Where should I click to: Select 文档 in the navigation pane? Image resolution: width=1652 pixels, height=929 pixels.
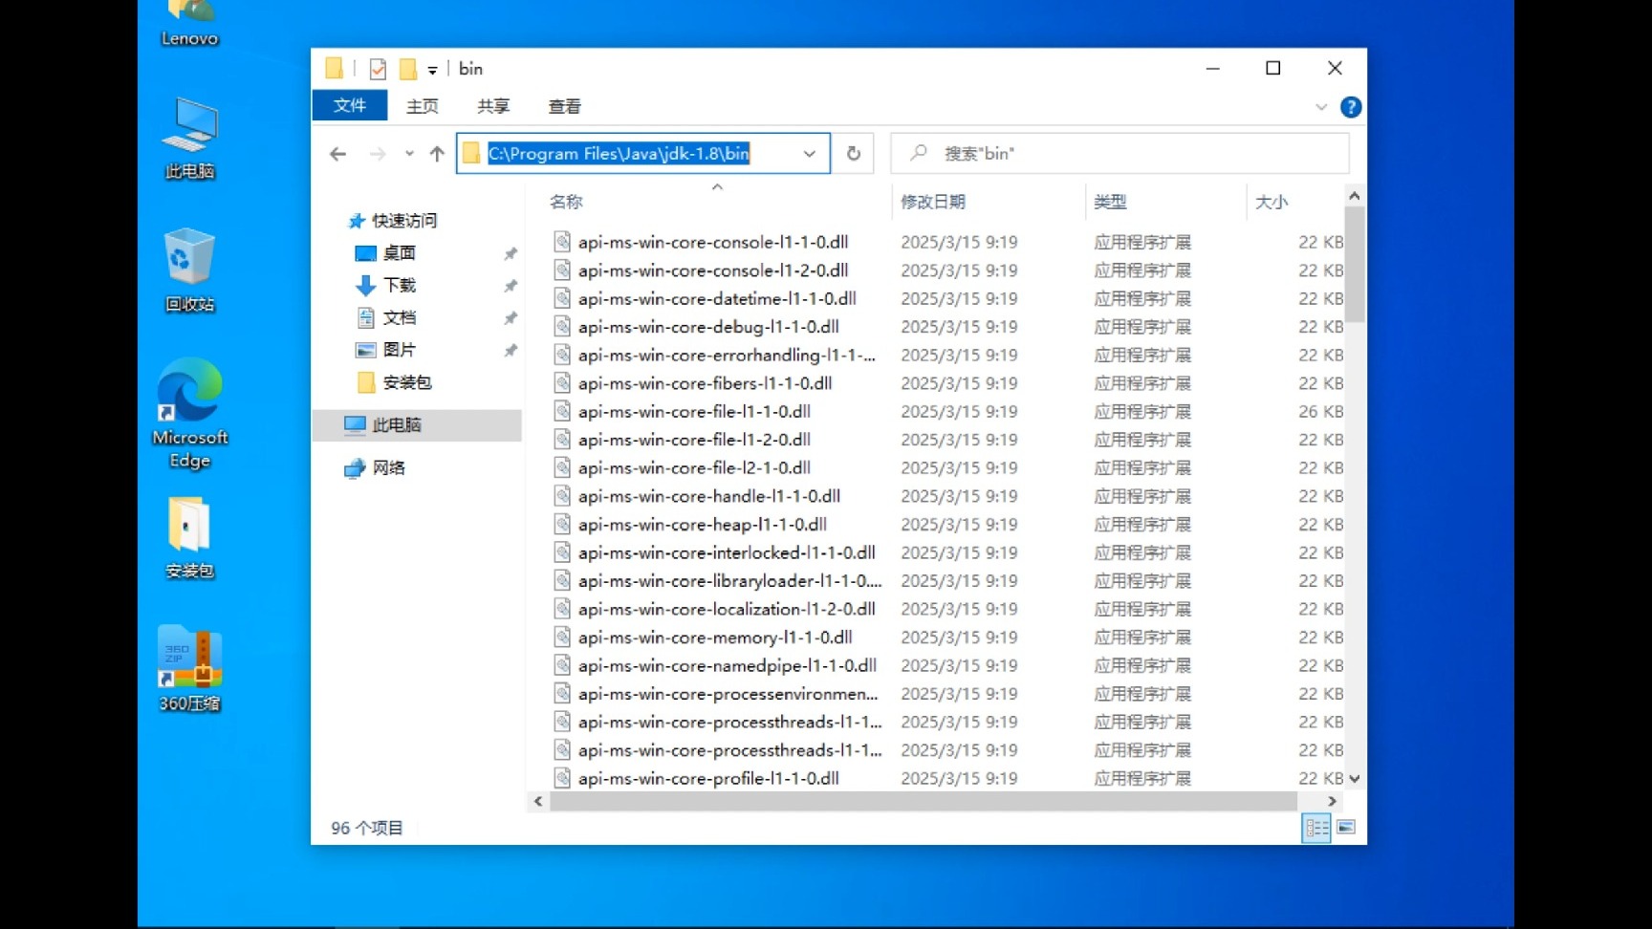tap(385, 317)
